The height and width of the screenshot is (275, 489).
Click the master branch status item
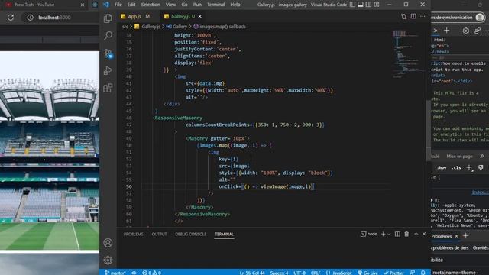[x=115, y=272]
